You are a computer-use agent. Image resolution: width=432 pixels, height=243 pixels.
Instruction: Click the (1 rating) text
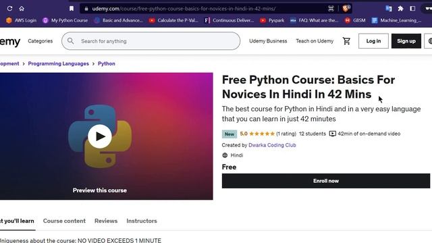[x=286, y=134]
